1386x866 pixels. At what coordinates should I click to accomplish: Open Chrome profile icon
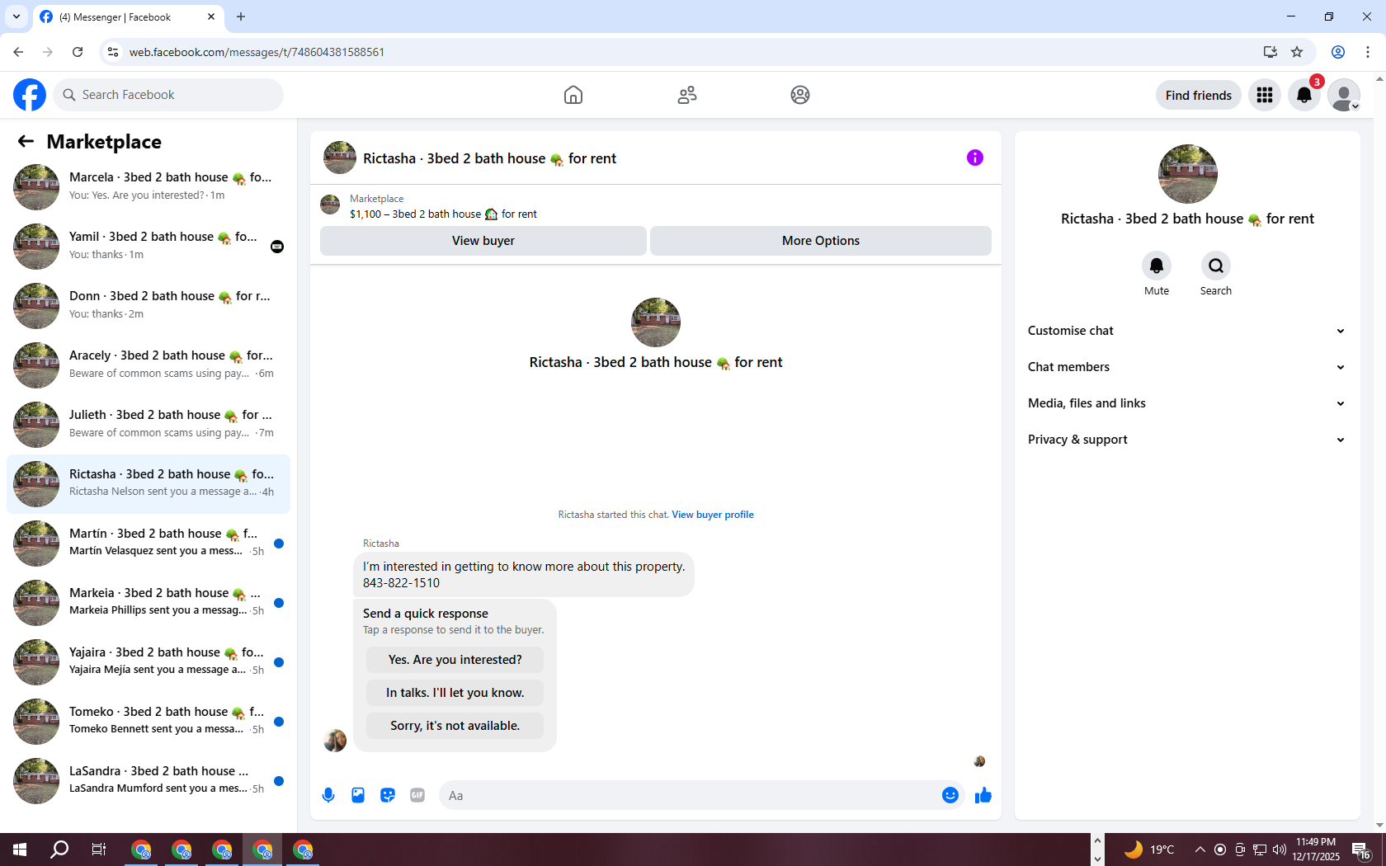[1338, 52]
